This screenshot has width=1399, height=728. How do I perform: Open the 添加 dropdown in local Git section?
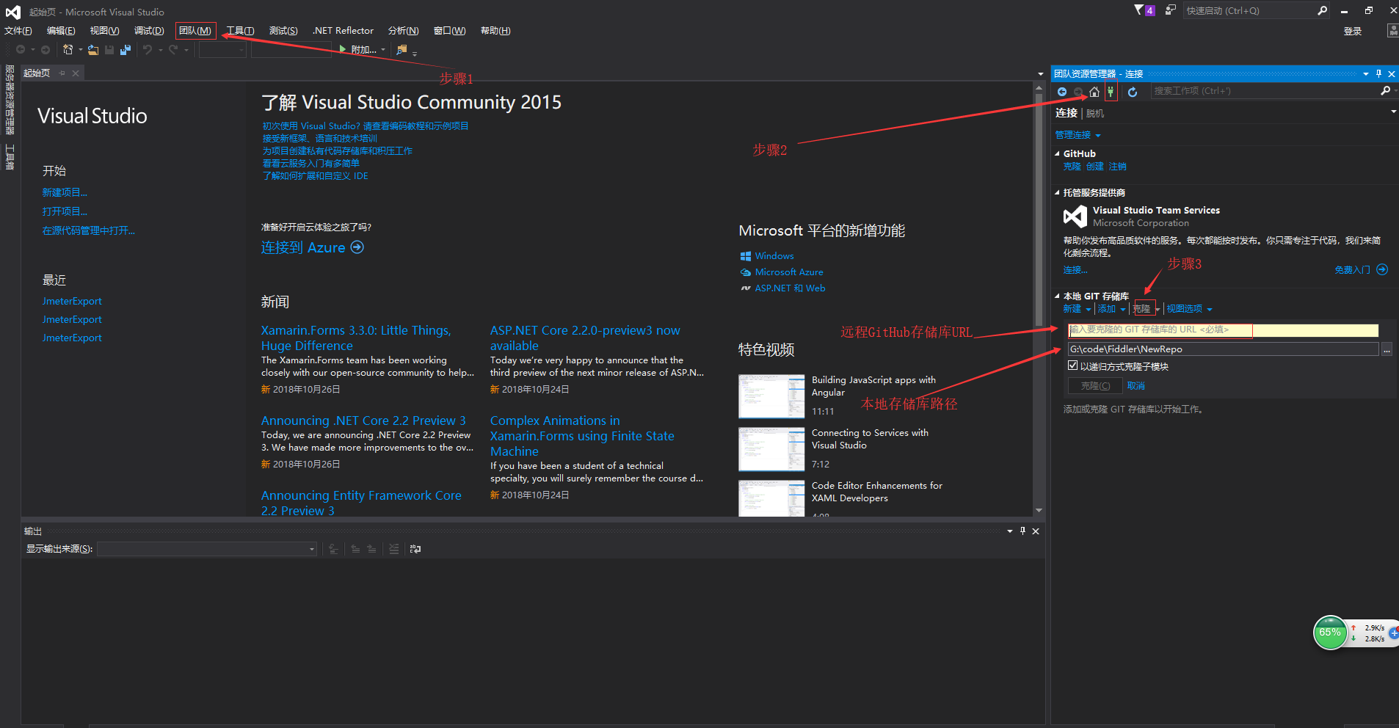pos(1111,309)
